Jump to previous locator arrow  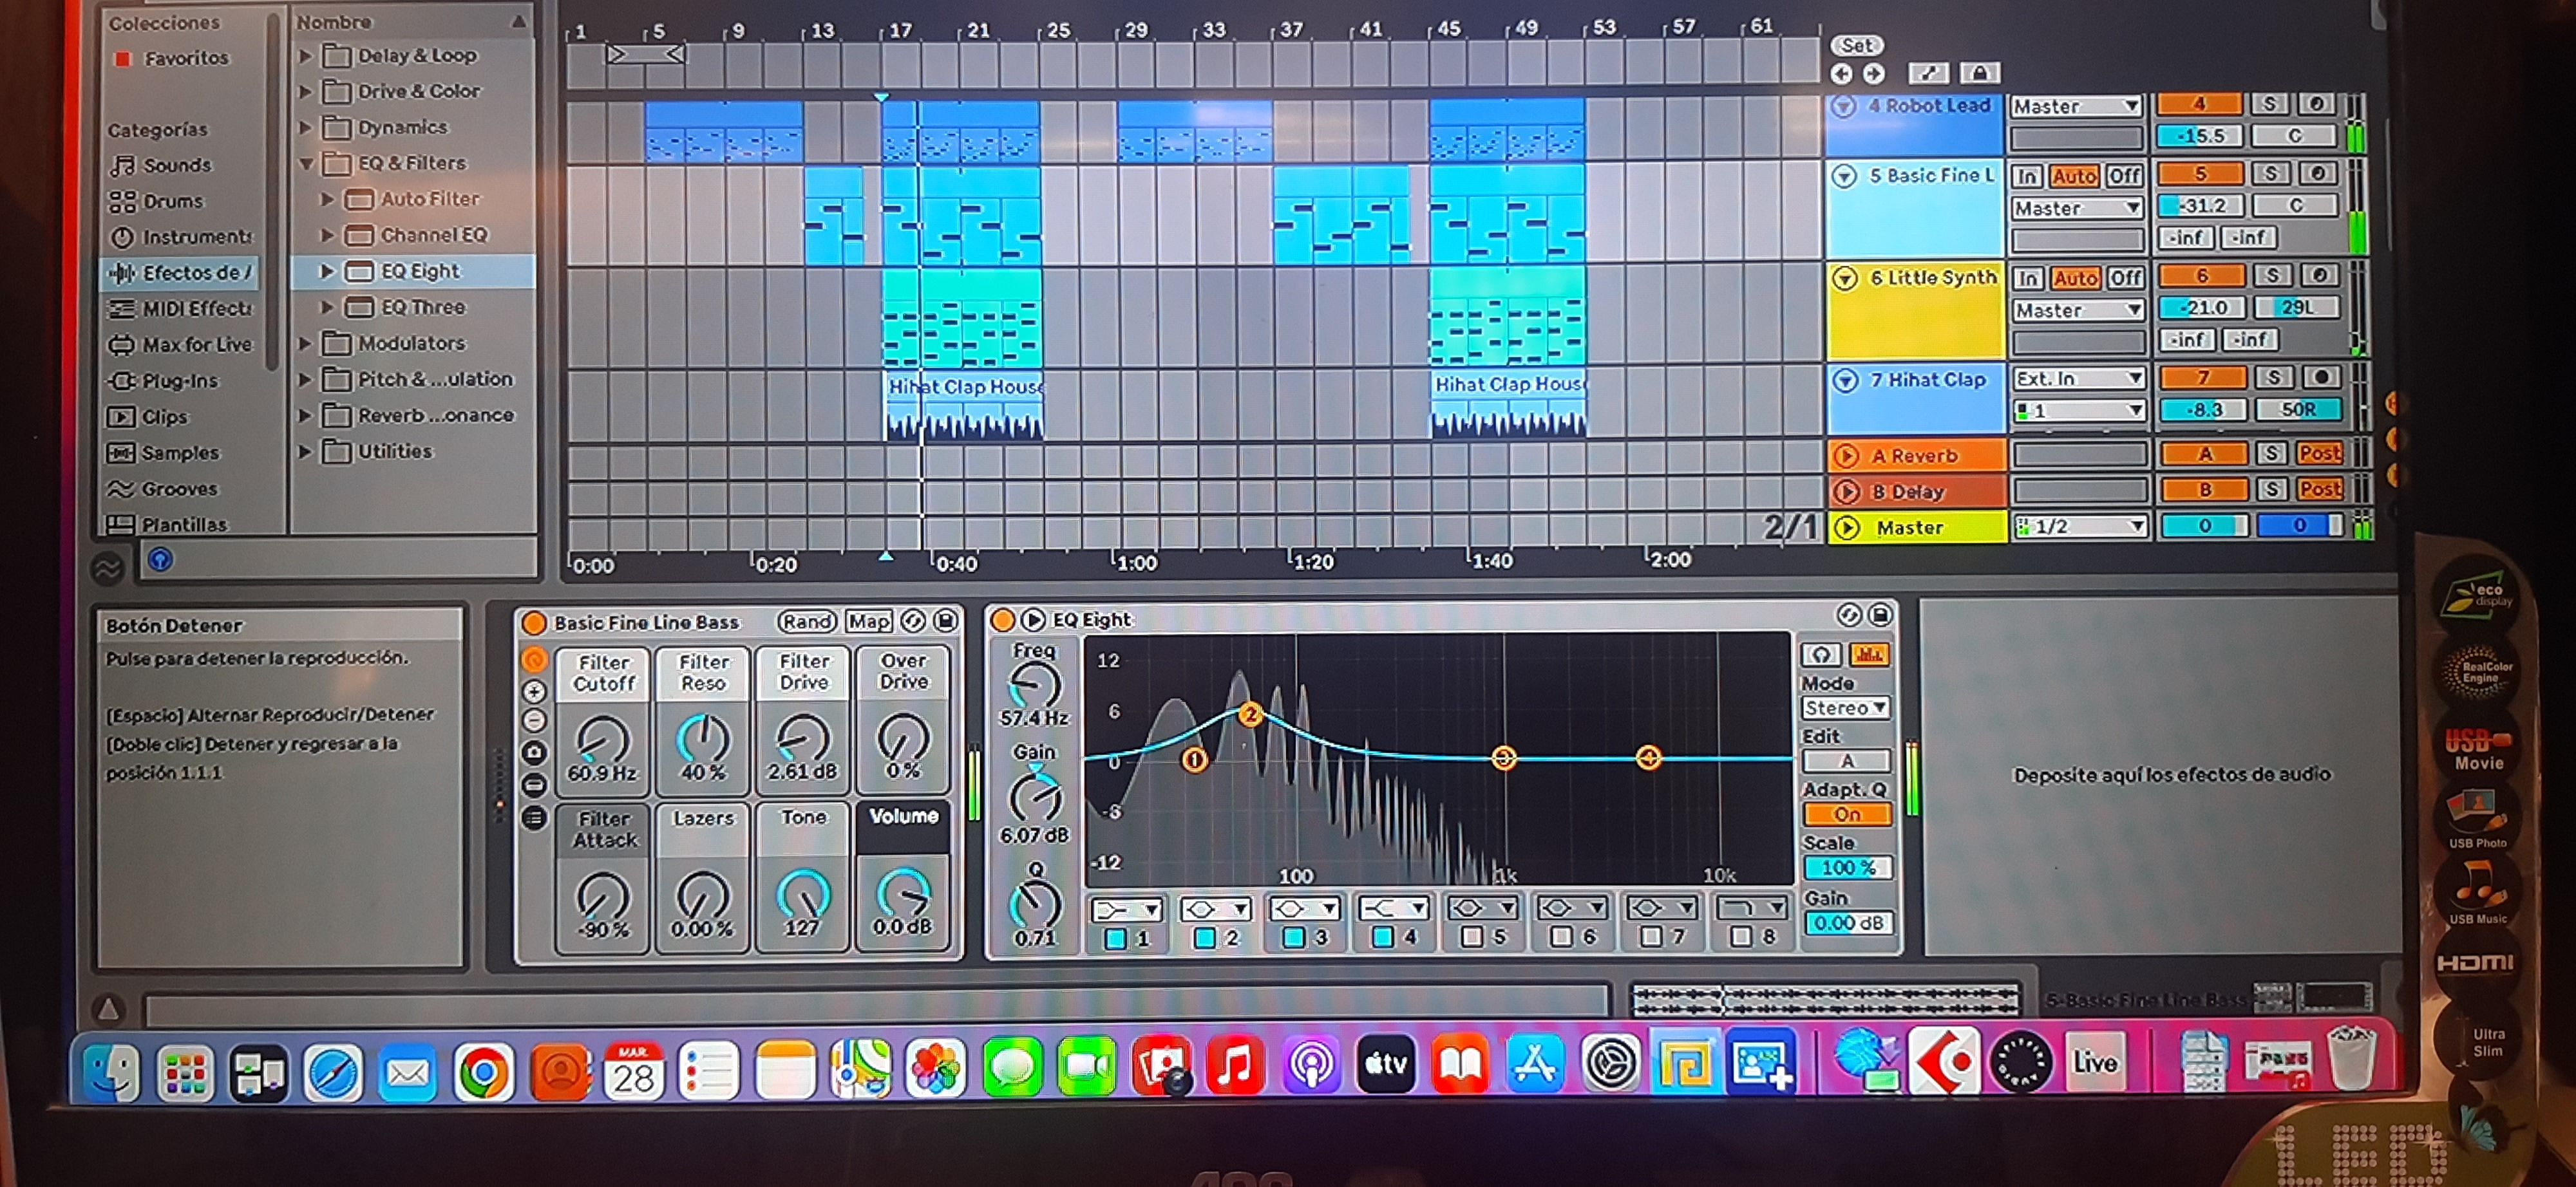pyautogui.click(x=1841, y=73)
